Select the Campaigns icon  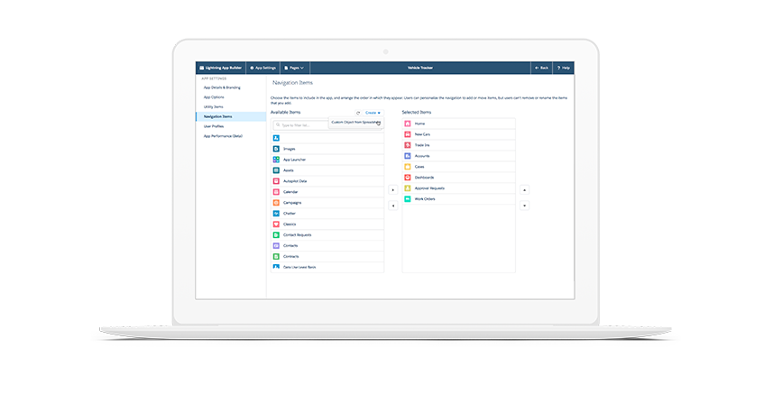[277, 203]
